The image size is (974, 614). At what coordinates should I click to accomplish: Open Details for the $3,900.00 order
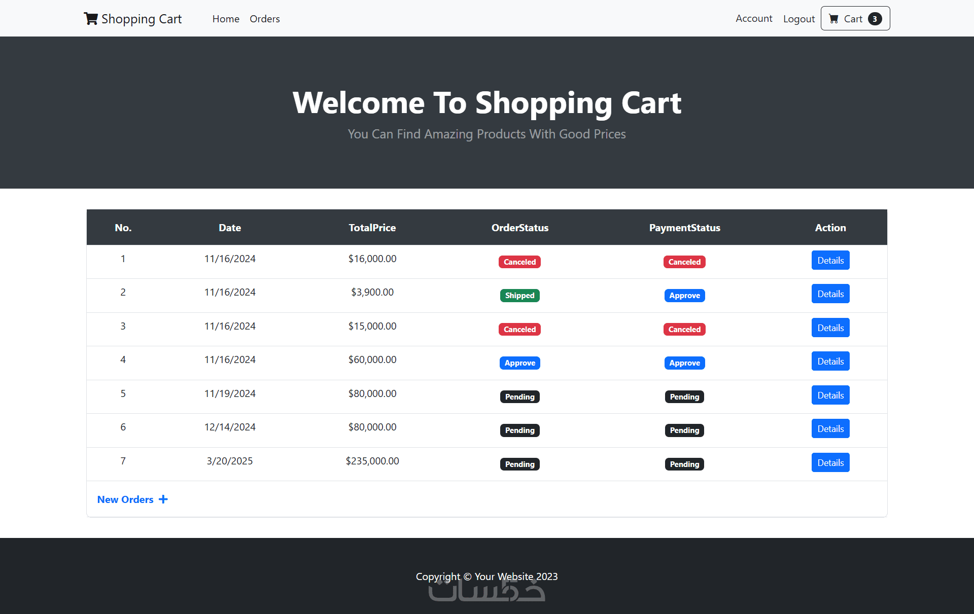[x=830, y=294]
